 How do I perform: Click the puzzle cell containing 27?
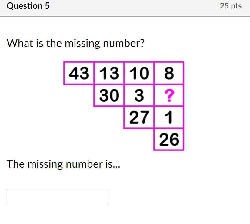coord(139,117)
